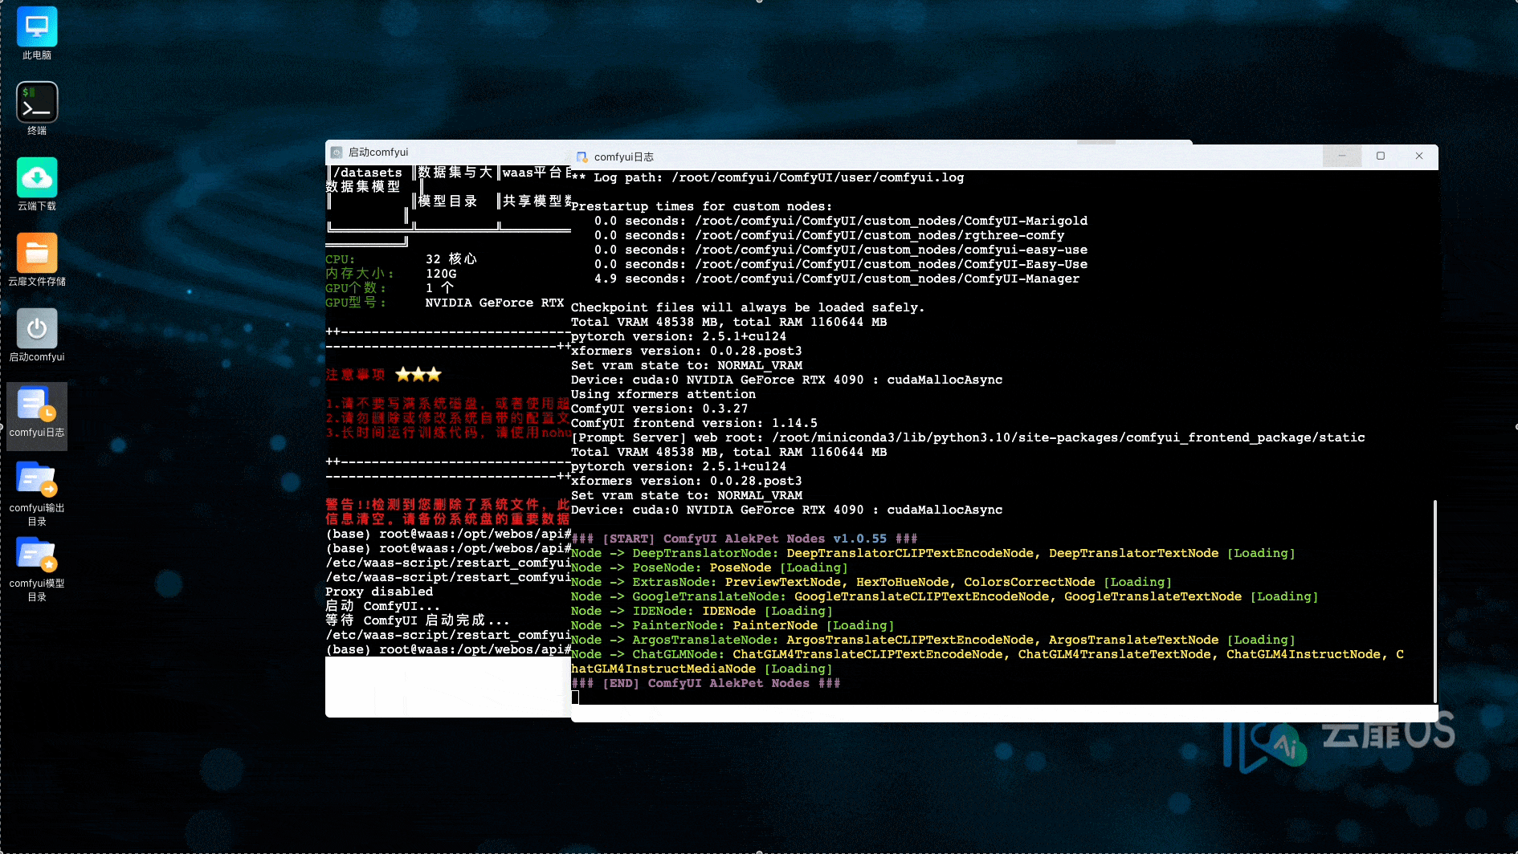This screenshot has width=1518, height=854.
Task: Click the PainterNode loading line
Action: click(x=732, y=626)
